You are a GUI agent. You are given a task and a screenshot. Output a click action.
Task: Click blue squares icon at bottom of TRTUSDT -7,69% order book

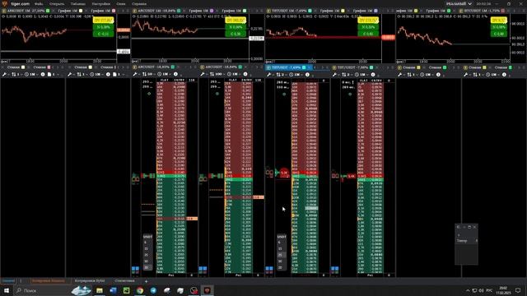click(x=269, y=269)
